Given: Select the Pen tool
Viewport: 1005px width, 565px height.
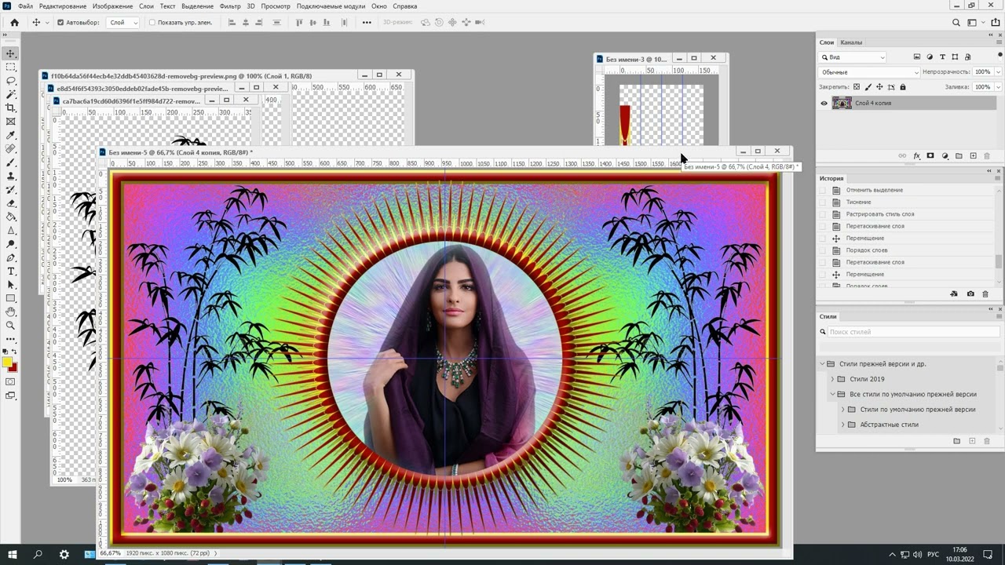Looking at the screenshot, I should 10,257.
